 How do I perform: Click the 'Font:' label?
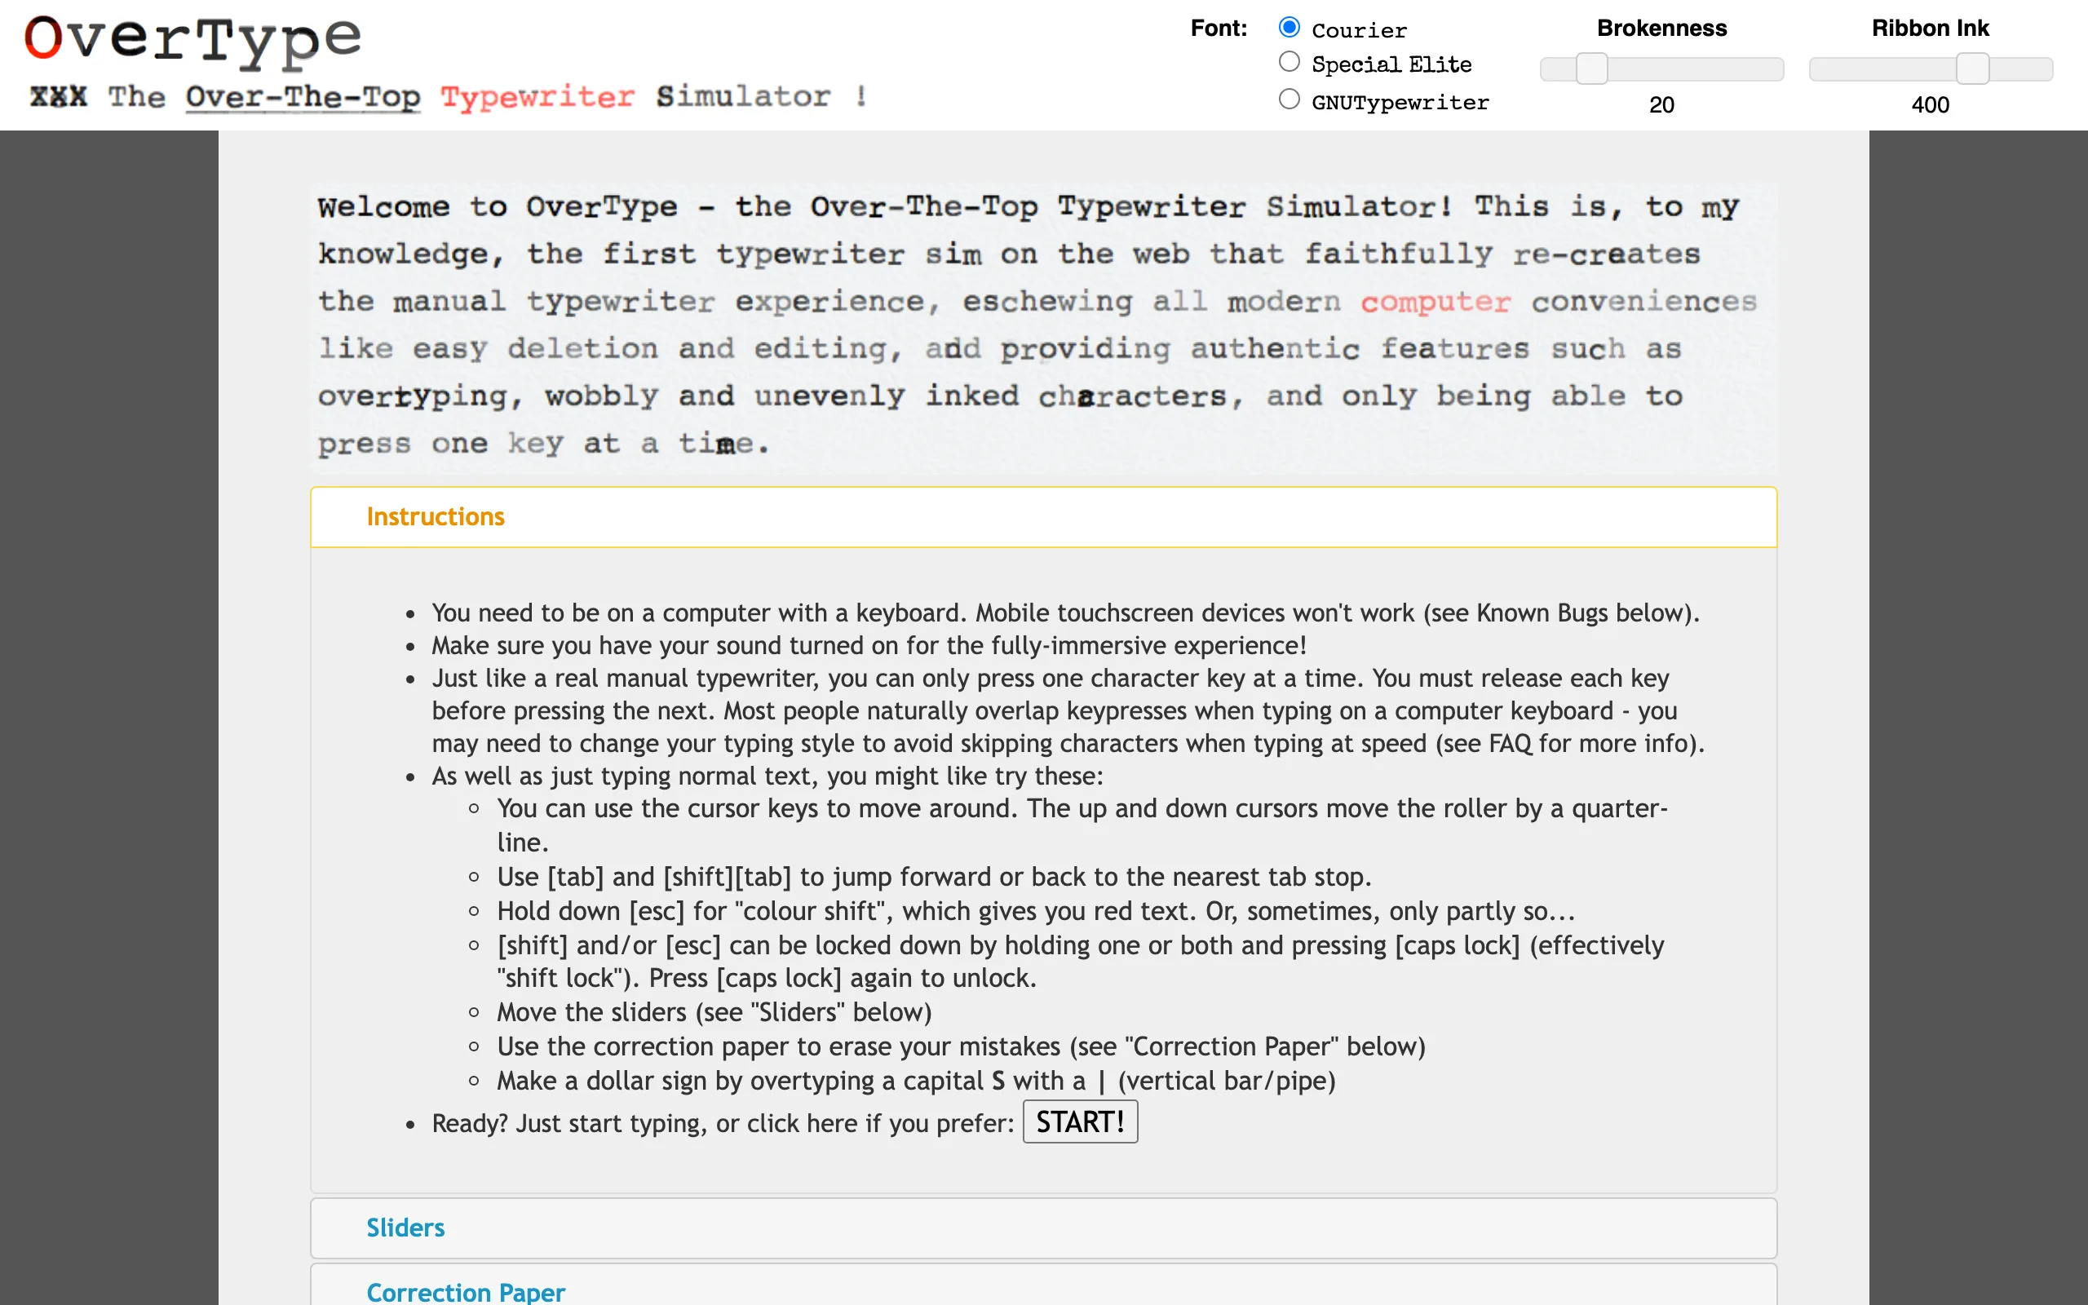tap(1219, 29)
